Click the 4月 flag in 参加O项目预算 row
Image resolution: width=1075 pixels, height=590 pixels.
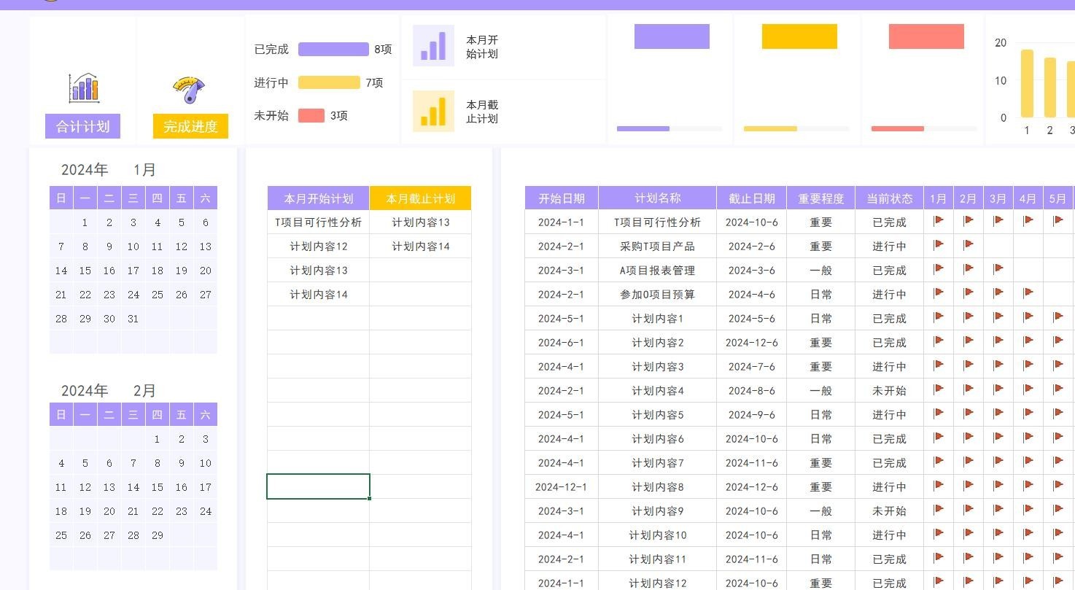point(1028,292)
